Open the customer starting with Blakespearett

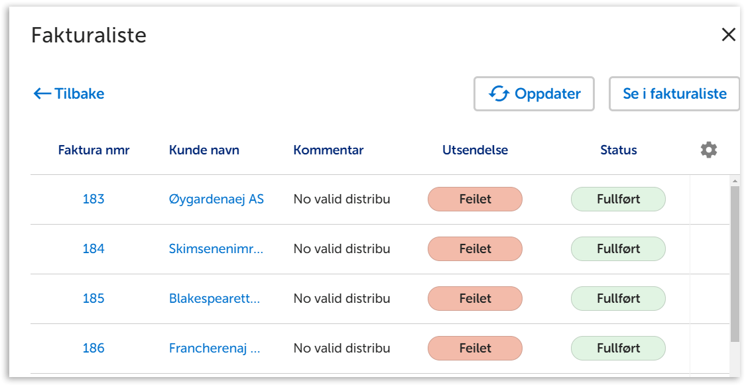click(x=214, y=298)
